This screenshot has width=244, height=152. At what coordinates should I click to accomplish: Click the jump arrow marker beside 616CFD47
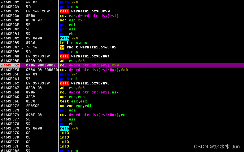22,48
